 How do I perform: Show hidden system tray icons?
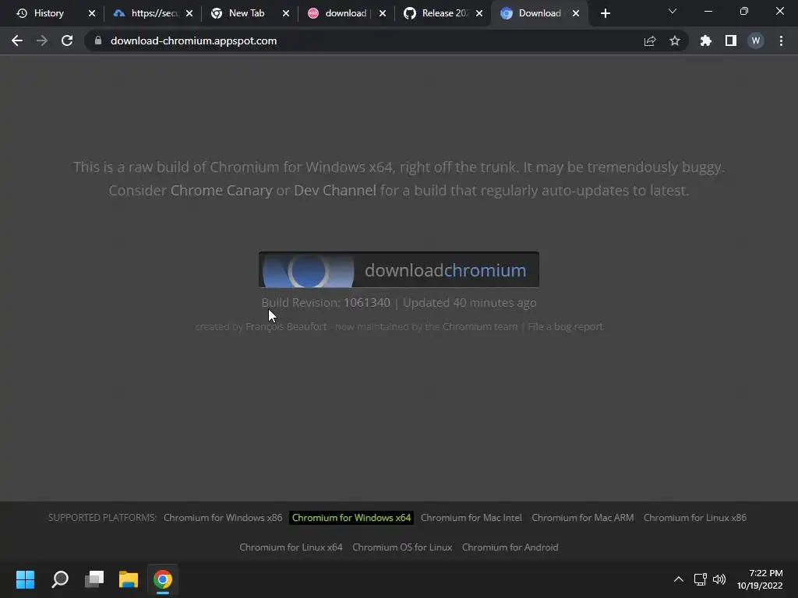tap(679, 579)
